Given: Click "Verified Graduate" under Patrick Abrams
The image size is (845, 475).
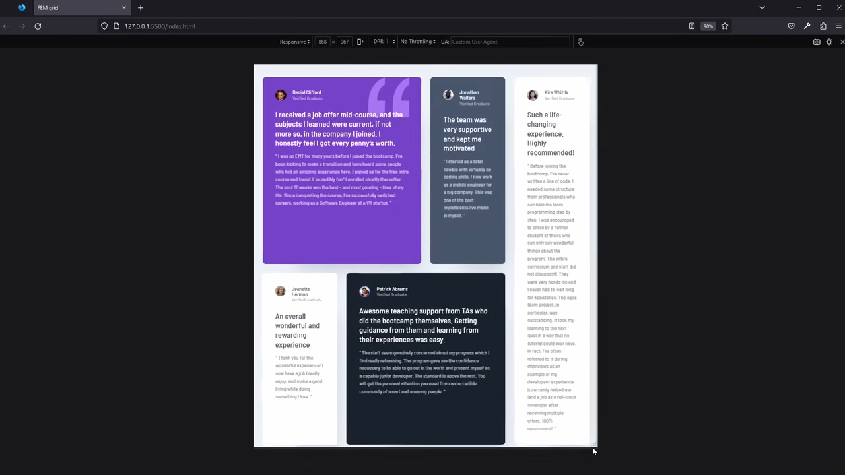Looking at the screenshot, I should click(391, 295).
